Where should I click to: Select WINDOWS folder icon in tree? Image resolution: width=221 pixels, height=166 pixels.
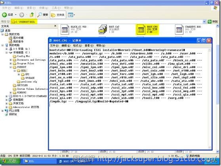[x=15, y=93]
